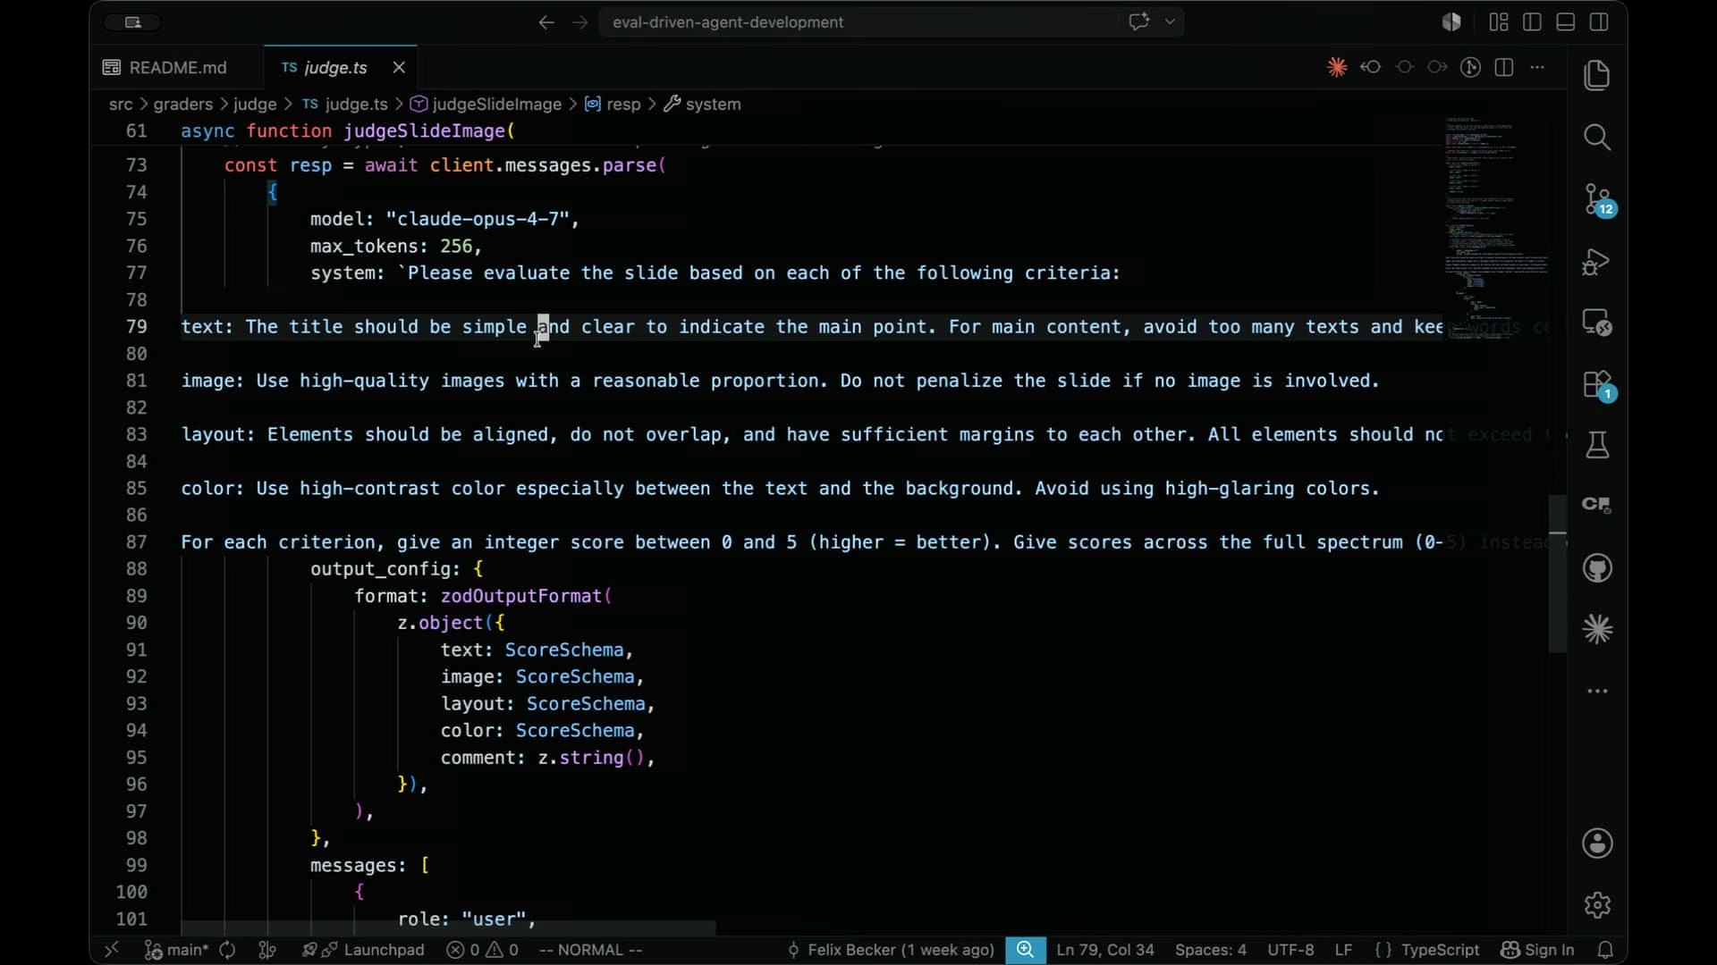Click the command center search field
The width and height of the screenshot is (1717, 965).
pyautogui.click(x=858, y=22)
